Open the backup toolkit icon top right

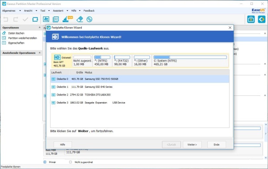tap(251, 19)
